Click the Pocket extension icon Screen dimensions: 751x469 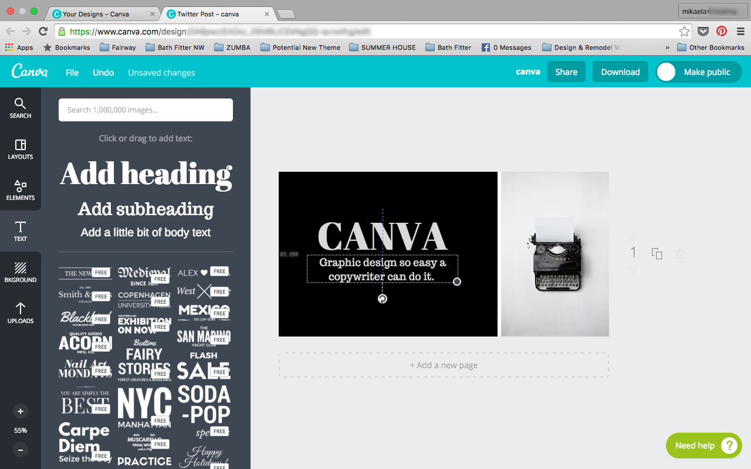click(703, 32)
